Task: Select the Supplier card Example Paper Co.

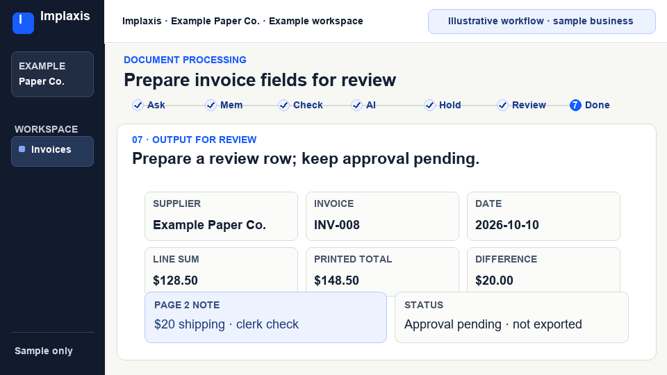Action: pos(221,217)
